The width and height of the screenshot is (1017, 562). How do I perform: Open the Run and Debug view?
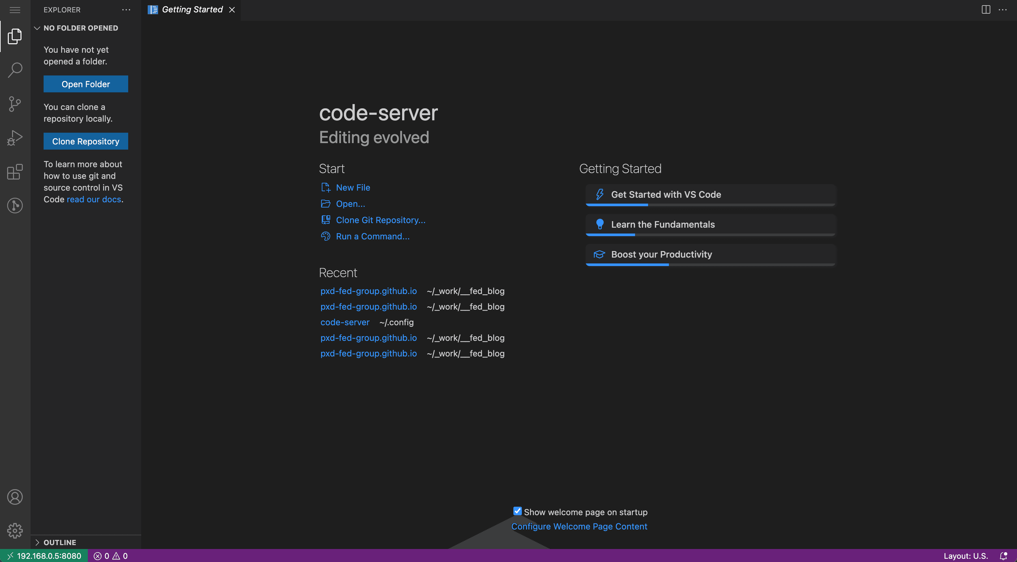pyautogui.click(x=15, y=138)
